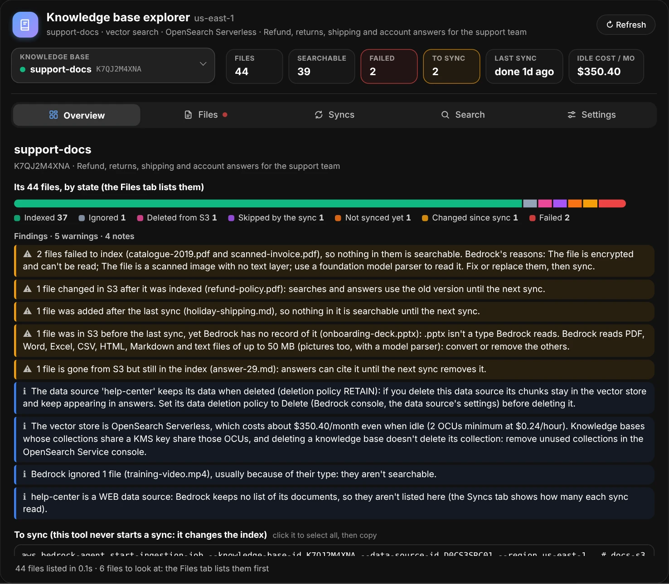The height and width of the screenshot is (584, 669).
Task: Open the Files tab
Action: coord(206,115)
